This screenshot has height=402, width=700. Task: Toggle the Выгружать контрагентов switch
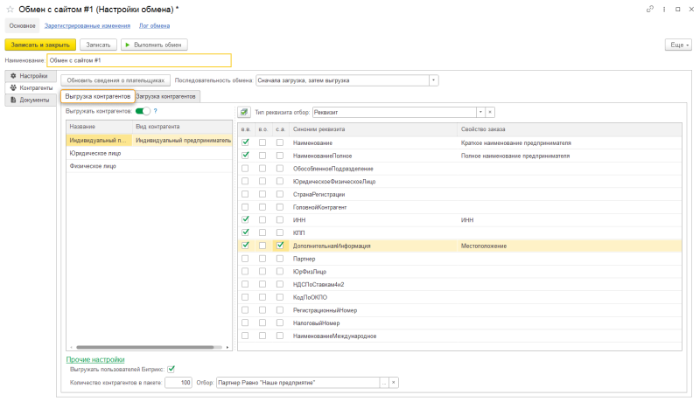coord(142,111)
